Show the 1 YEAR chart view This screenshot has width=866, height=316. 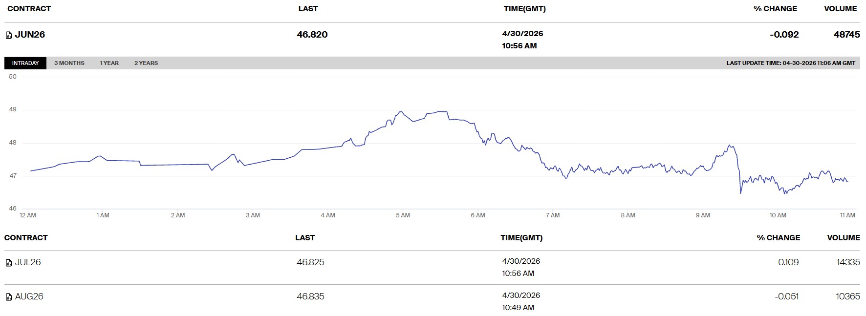click(x=109, y=63)
